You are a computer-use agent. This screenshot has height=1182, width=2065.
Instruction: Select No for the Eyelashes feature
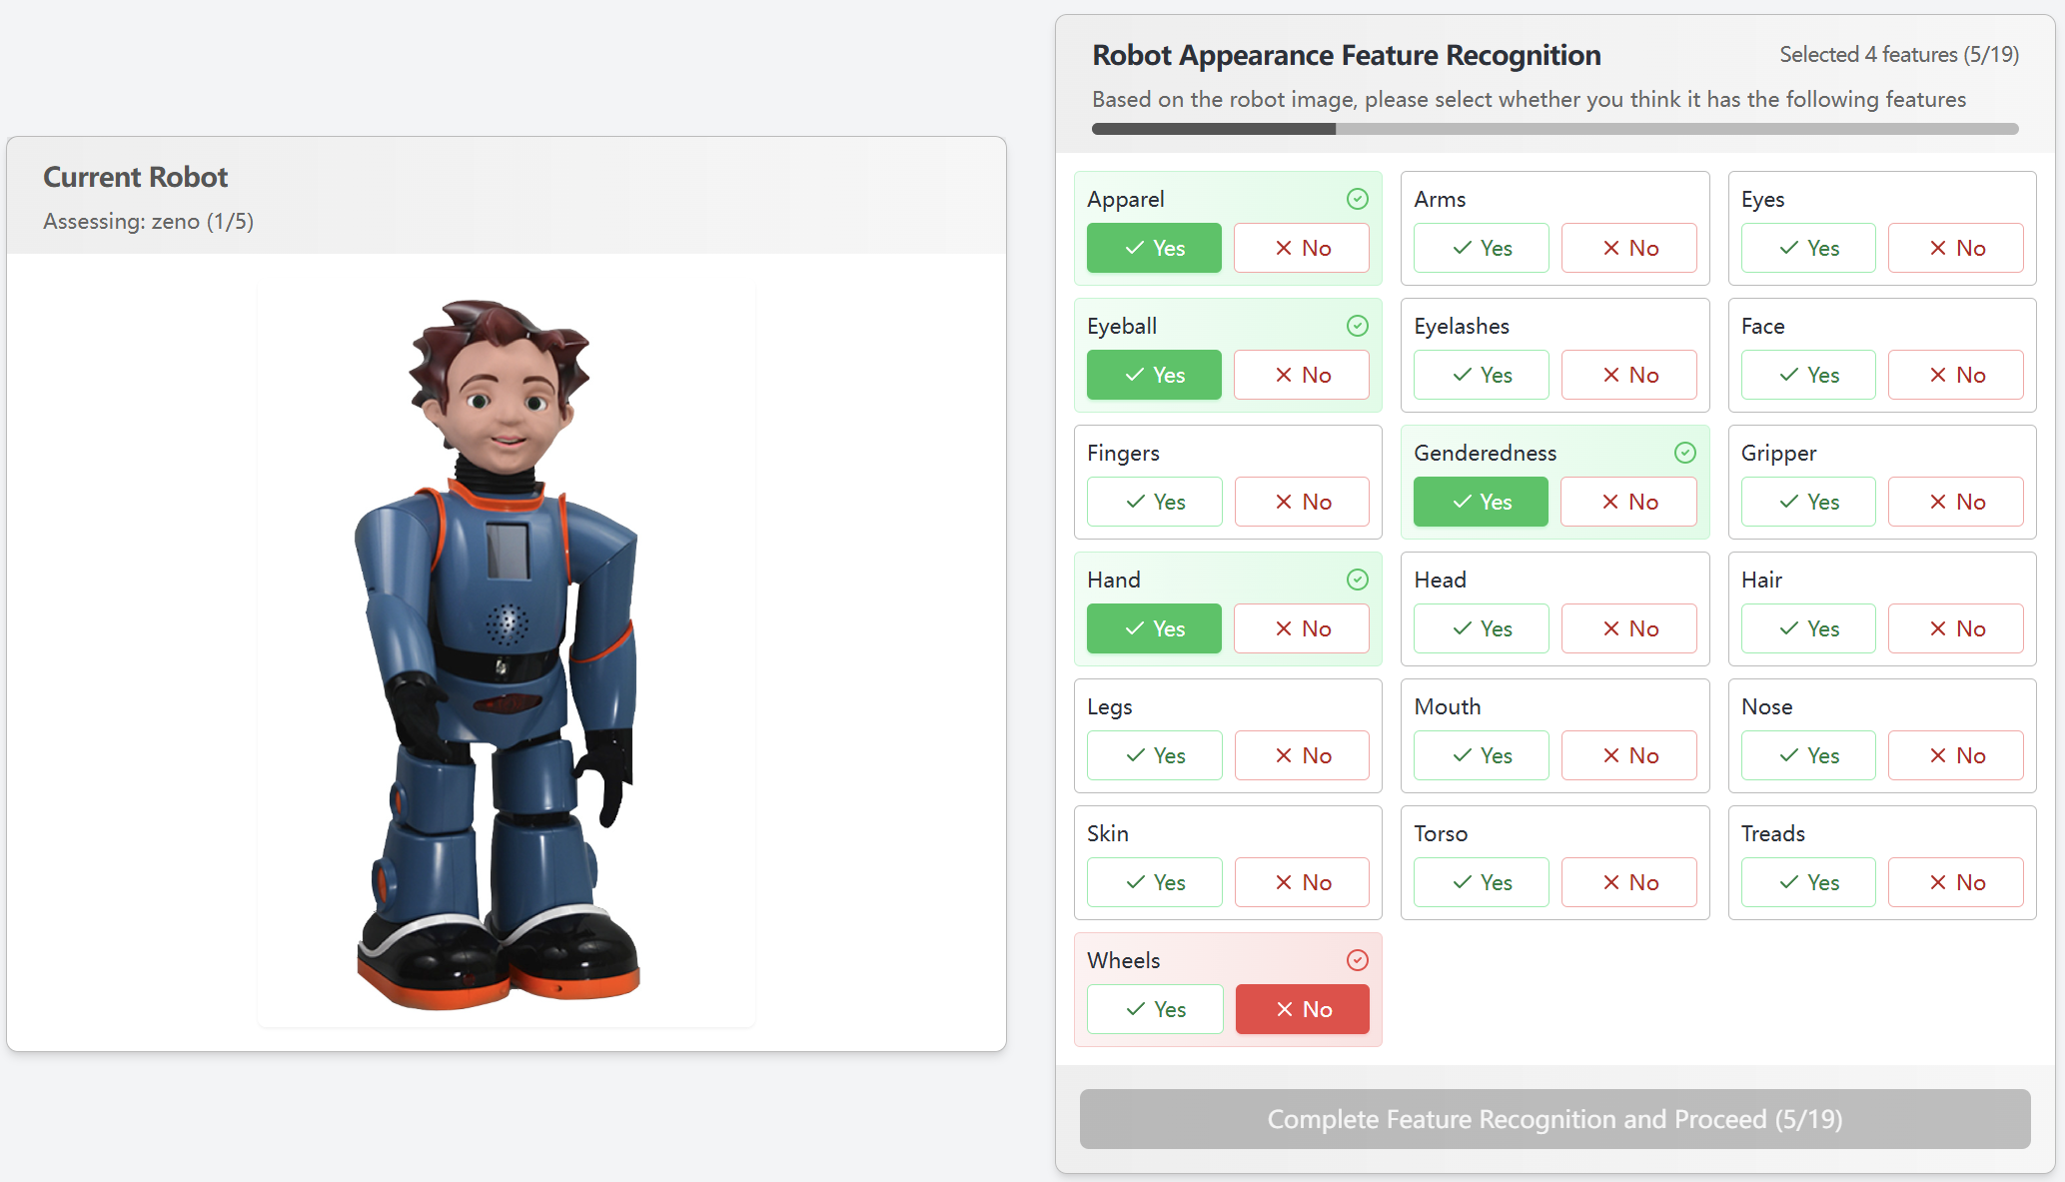point(1628,375)
